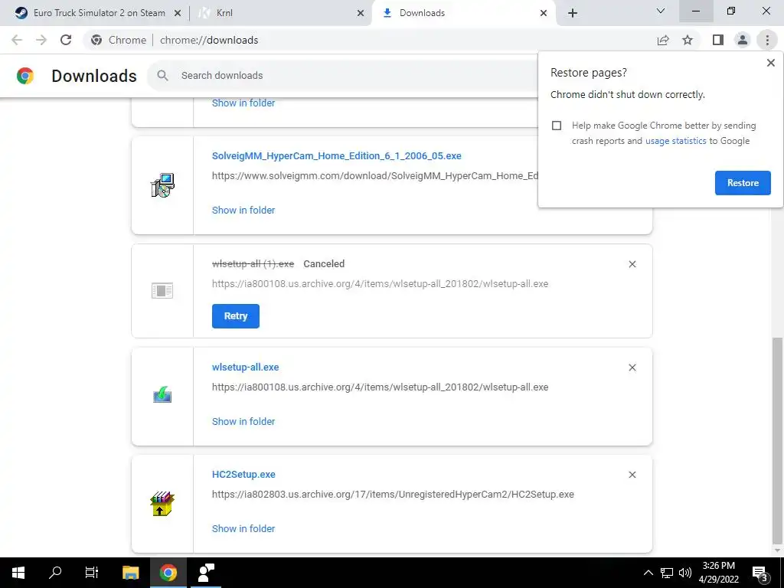This screenshot has width=784, height=588.
Task: Open Windows taskbar search
Action: 55,573
